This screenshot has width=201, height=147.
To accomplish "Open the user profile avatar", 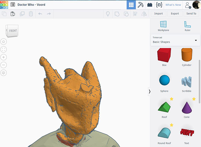I will coord(196,5).
